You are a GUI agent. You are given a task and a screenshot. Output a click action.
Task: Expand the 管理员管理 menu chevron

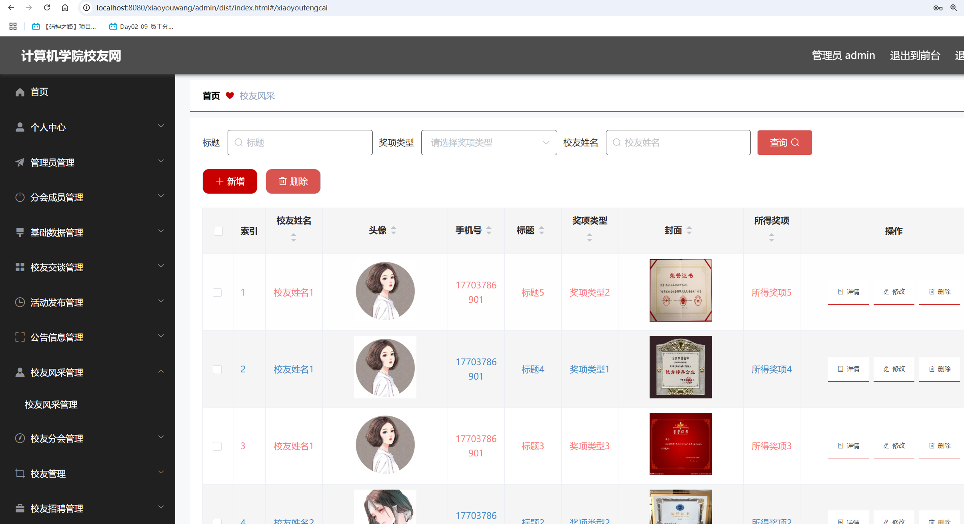tap(161, 161)
